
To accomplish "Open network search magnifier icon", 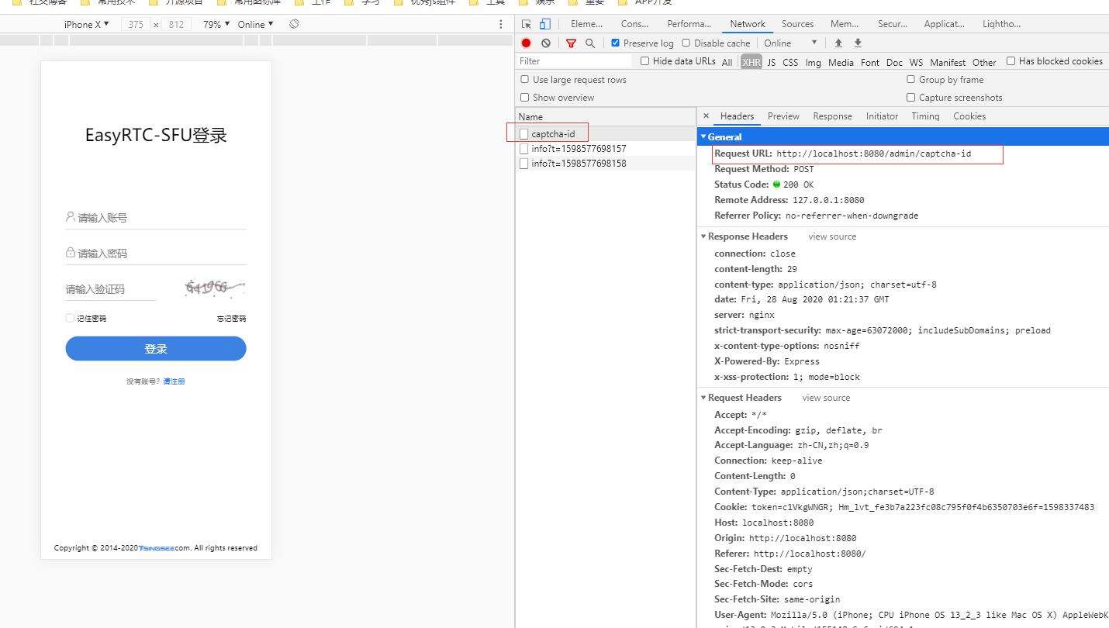I will tap(590, 43).
